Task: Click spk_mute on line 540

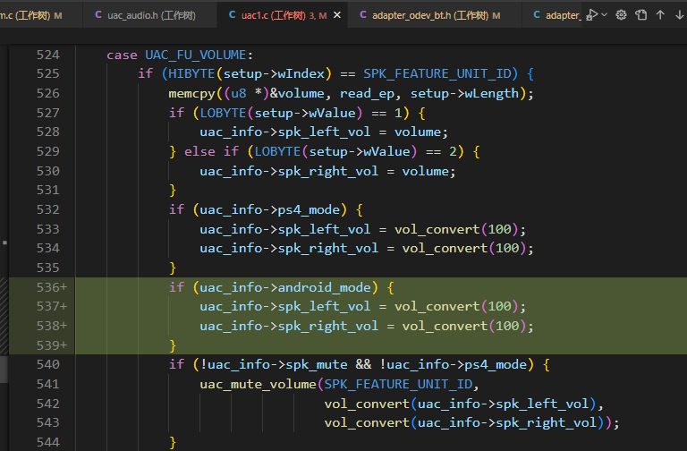Action: [x=317, y=364]
